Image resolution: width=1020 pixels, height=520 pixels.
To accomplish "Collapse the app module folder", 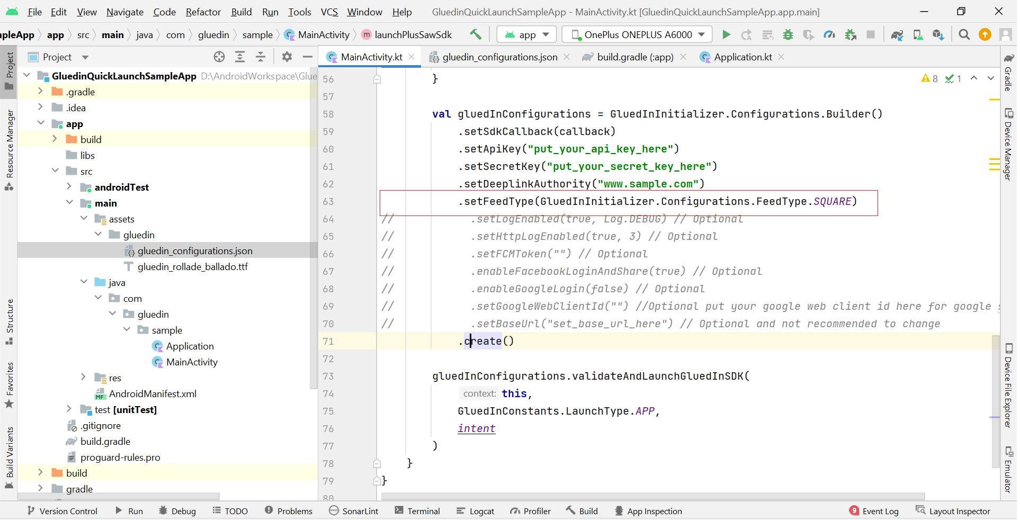I will (x=40, y=123).
